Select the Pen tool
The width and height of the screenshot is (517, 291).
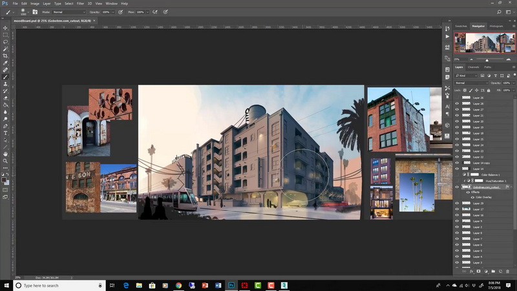[x=5, y=126]
